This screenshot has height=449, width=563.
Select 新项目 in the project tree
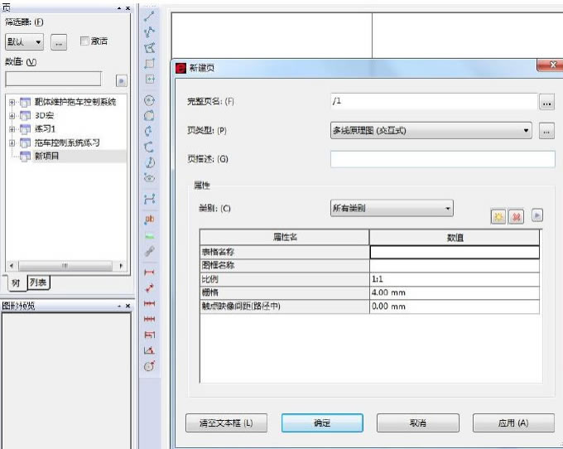point(46,156)
